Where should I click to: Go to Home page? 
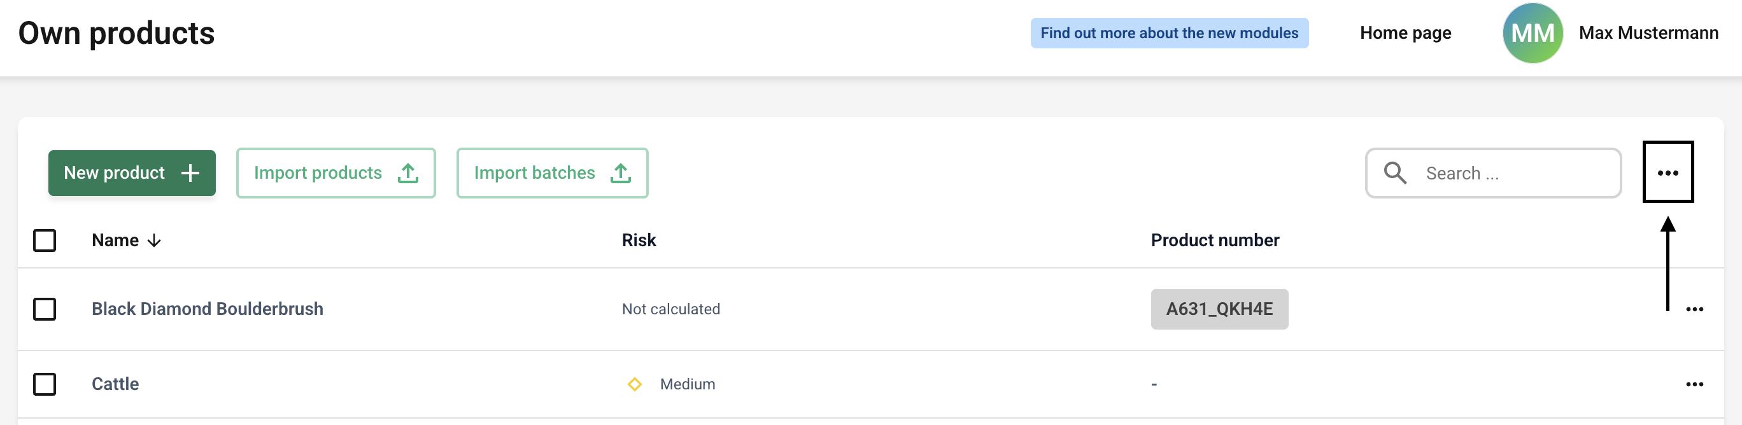(x=1405, y=33)
